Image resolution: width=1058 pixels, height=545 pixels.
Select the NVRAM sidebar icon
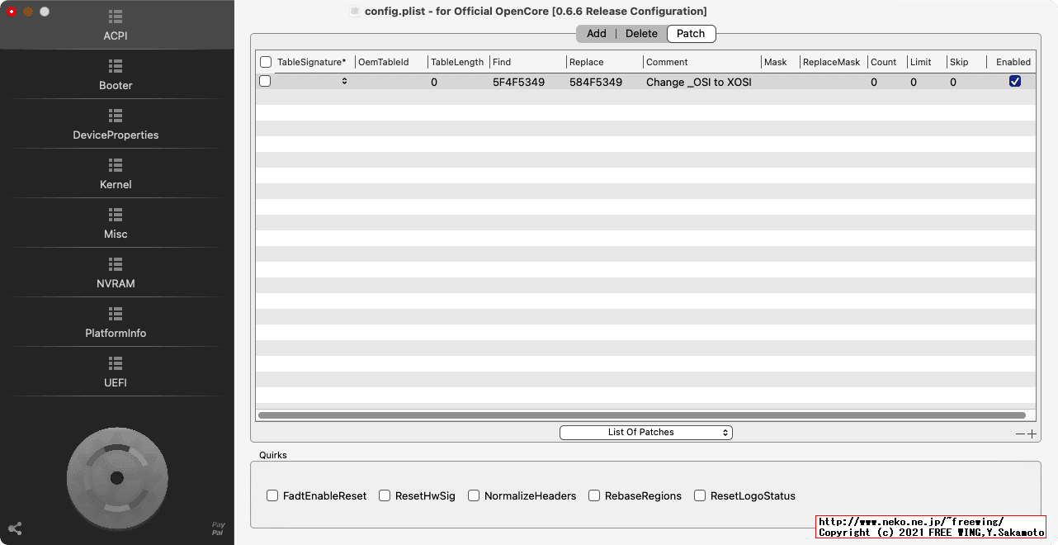point(116,272)
